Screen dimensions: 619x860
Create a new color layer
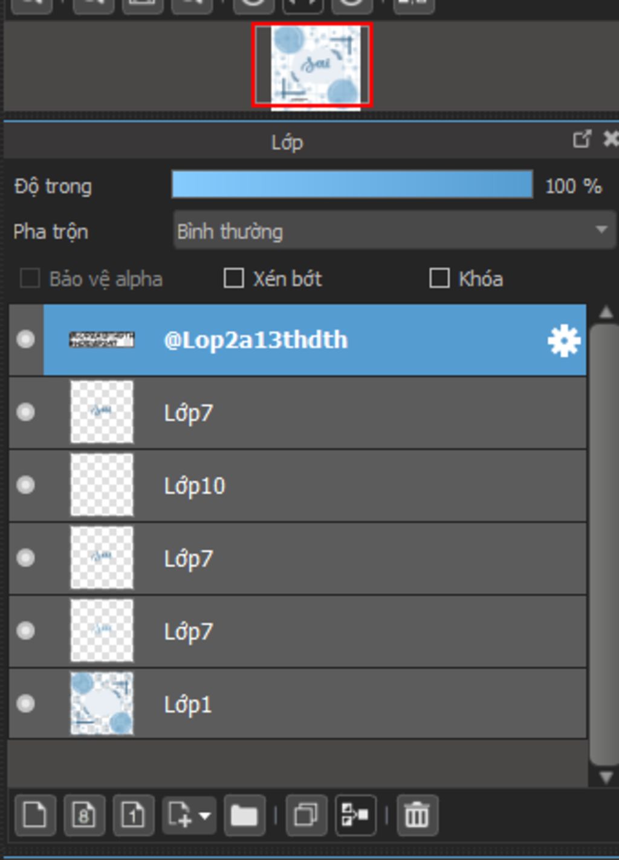(35, 815)
